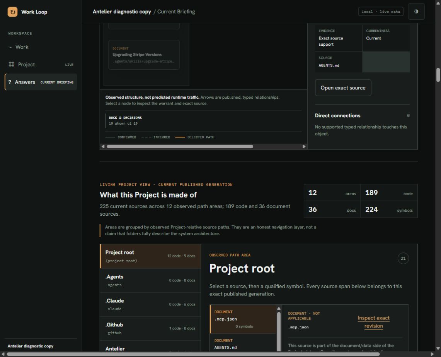Click the 36 docs stat tile

tap(332, 209)
